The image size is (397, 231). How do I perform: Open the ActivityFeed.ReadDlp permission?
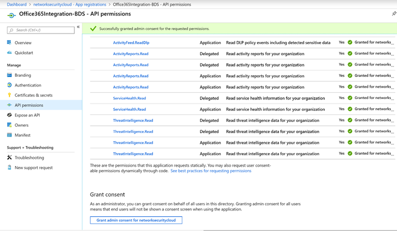(x=131, y=43)
